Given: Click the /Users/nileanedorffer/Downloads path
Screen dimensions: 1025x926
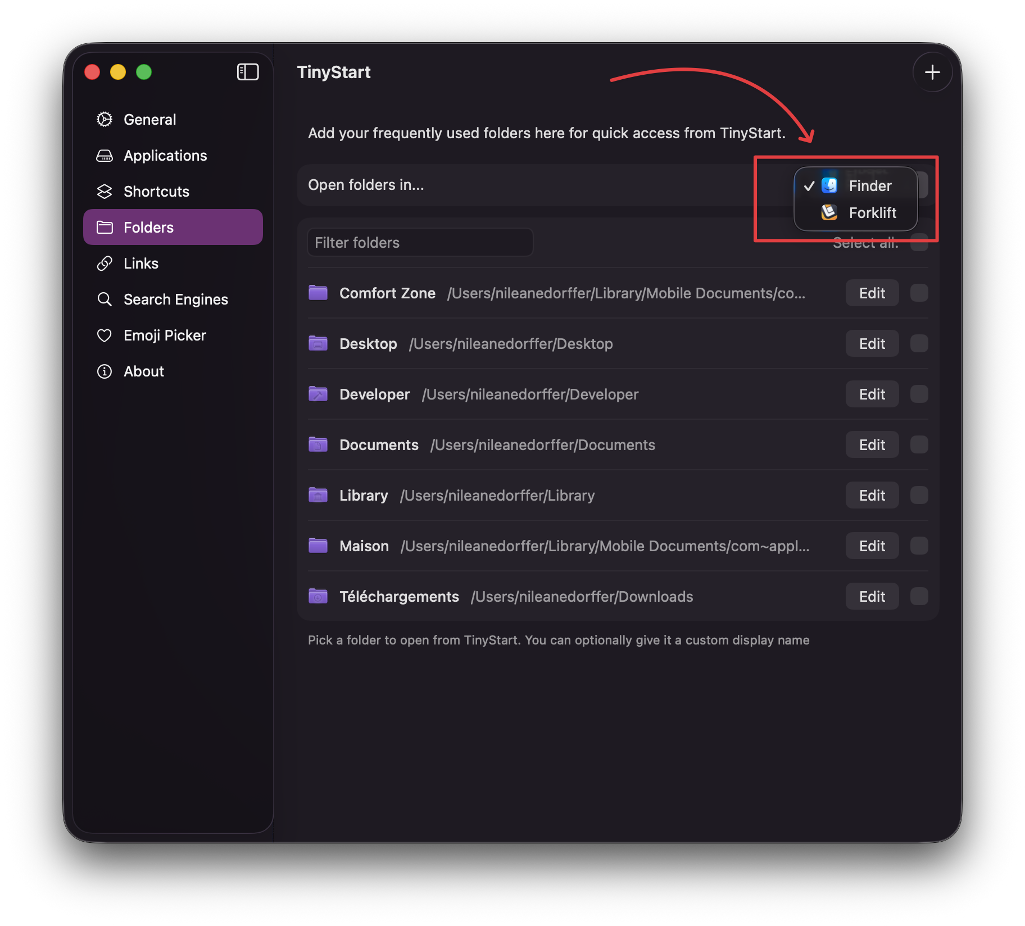Looking at the screenshot, I should pyautogui.click(x=582, y=596).
